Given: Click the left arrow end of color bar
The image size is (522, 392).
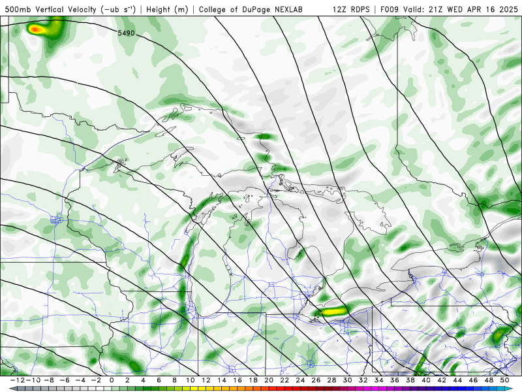Looking at the screenshot, I should pos(12,389).
